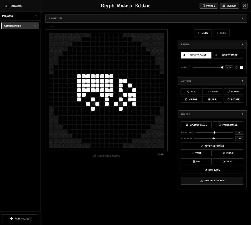Click the white brush color swatch
This screenshot has width=251, height=225.
click(242, 67)
